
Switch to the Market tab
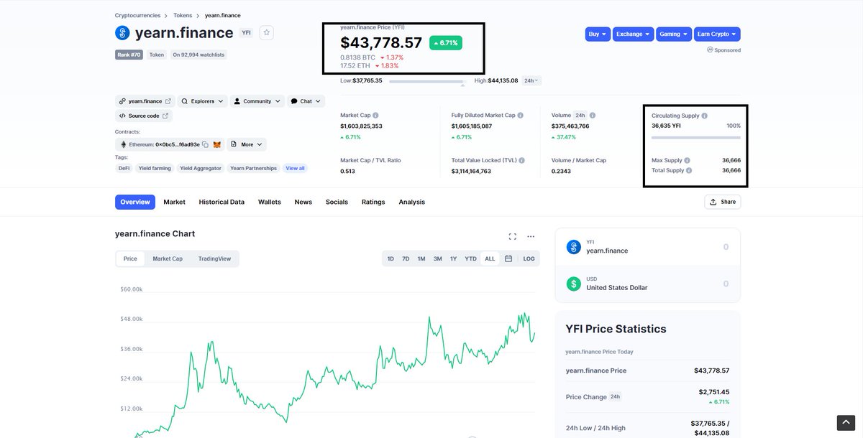174,202
